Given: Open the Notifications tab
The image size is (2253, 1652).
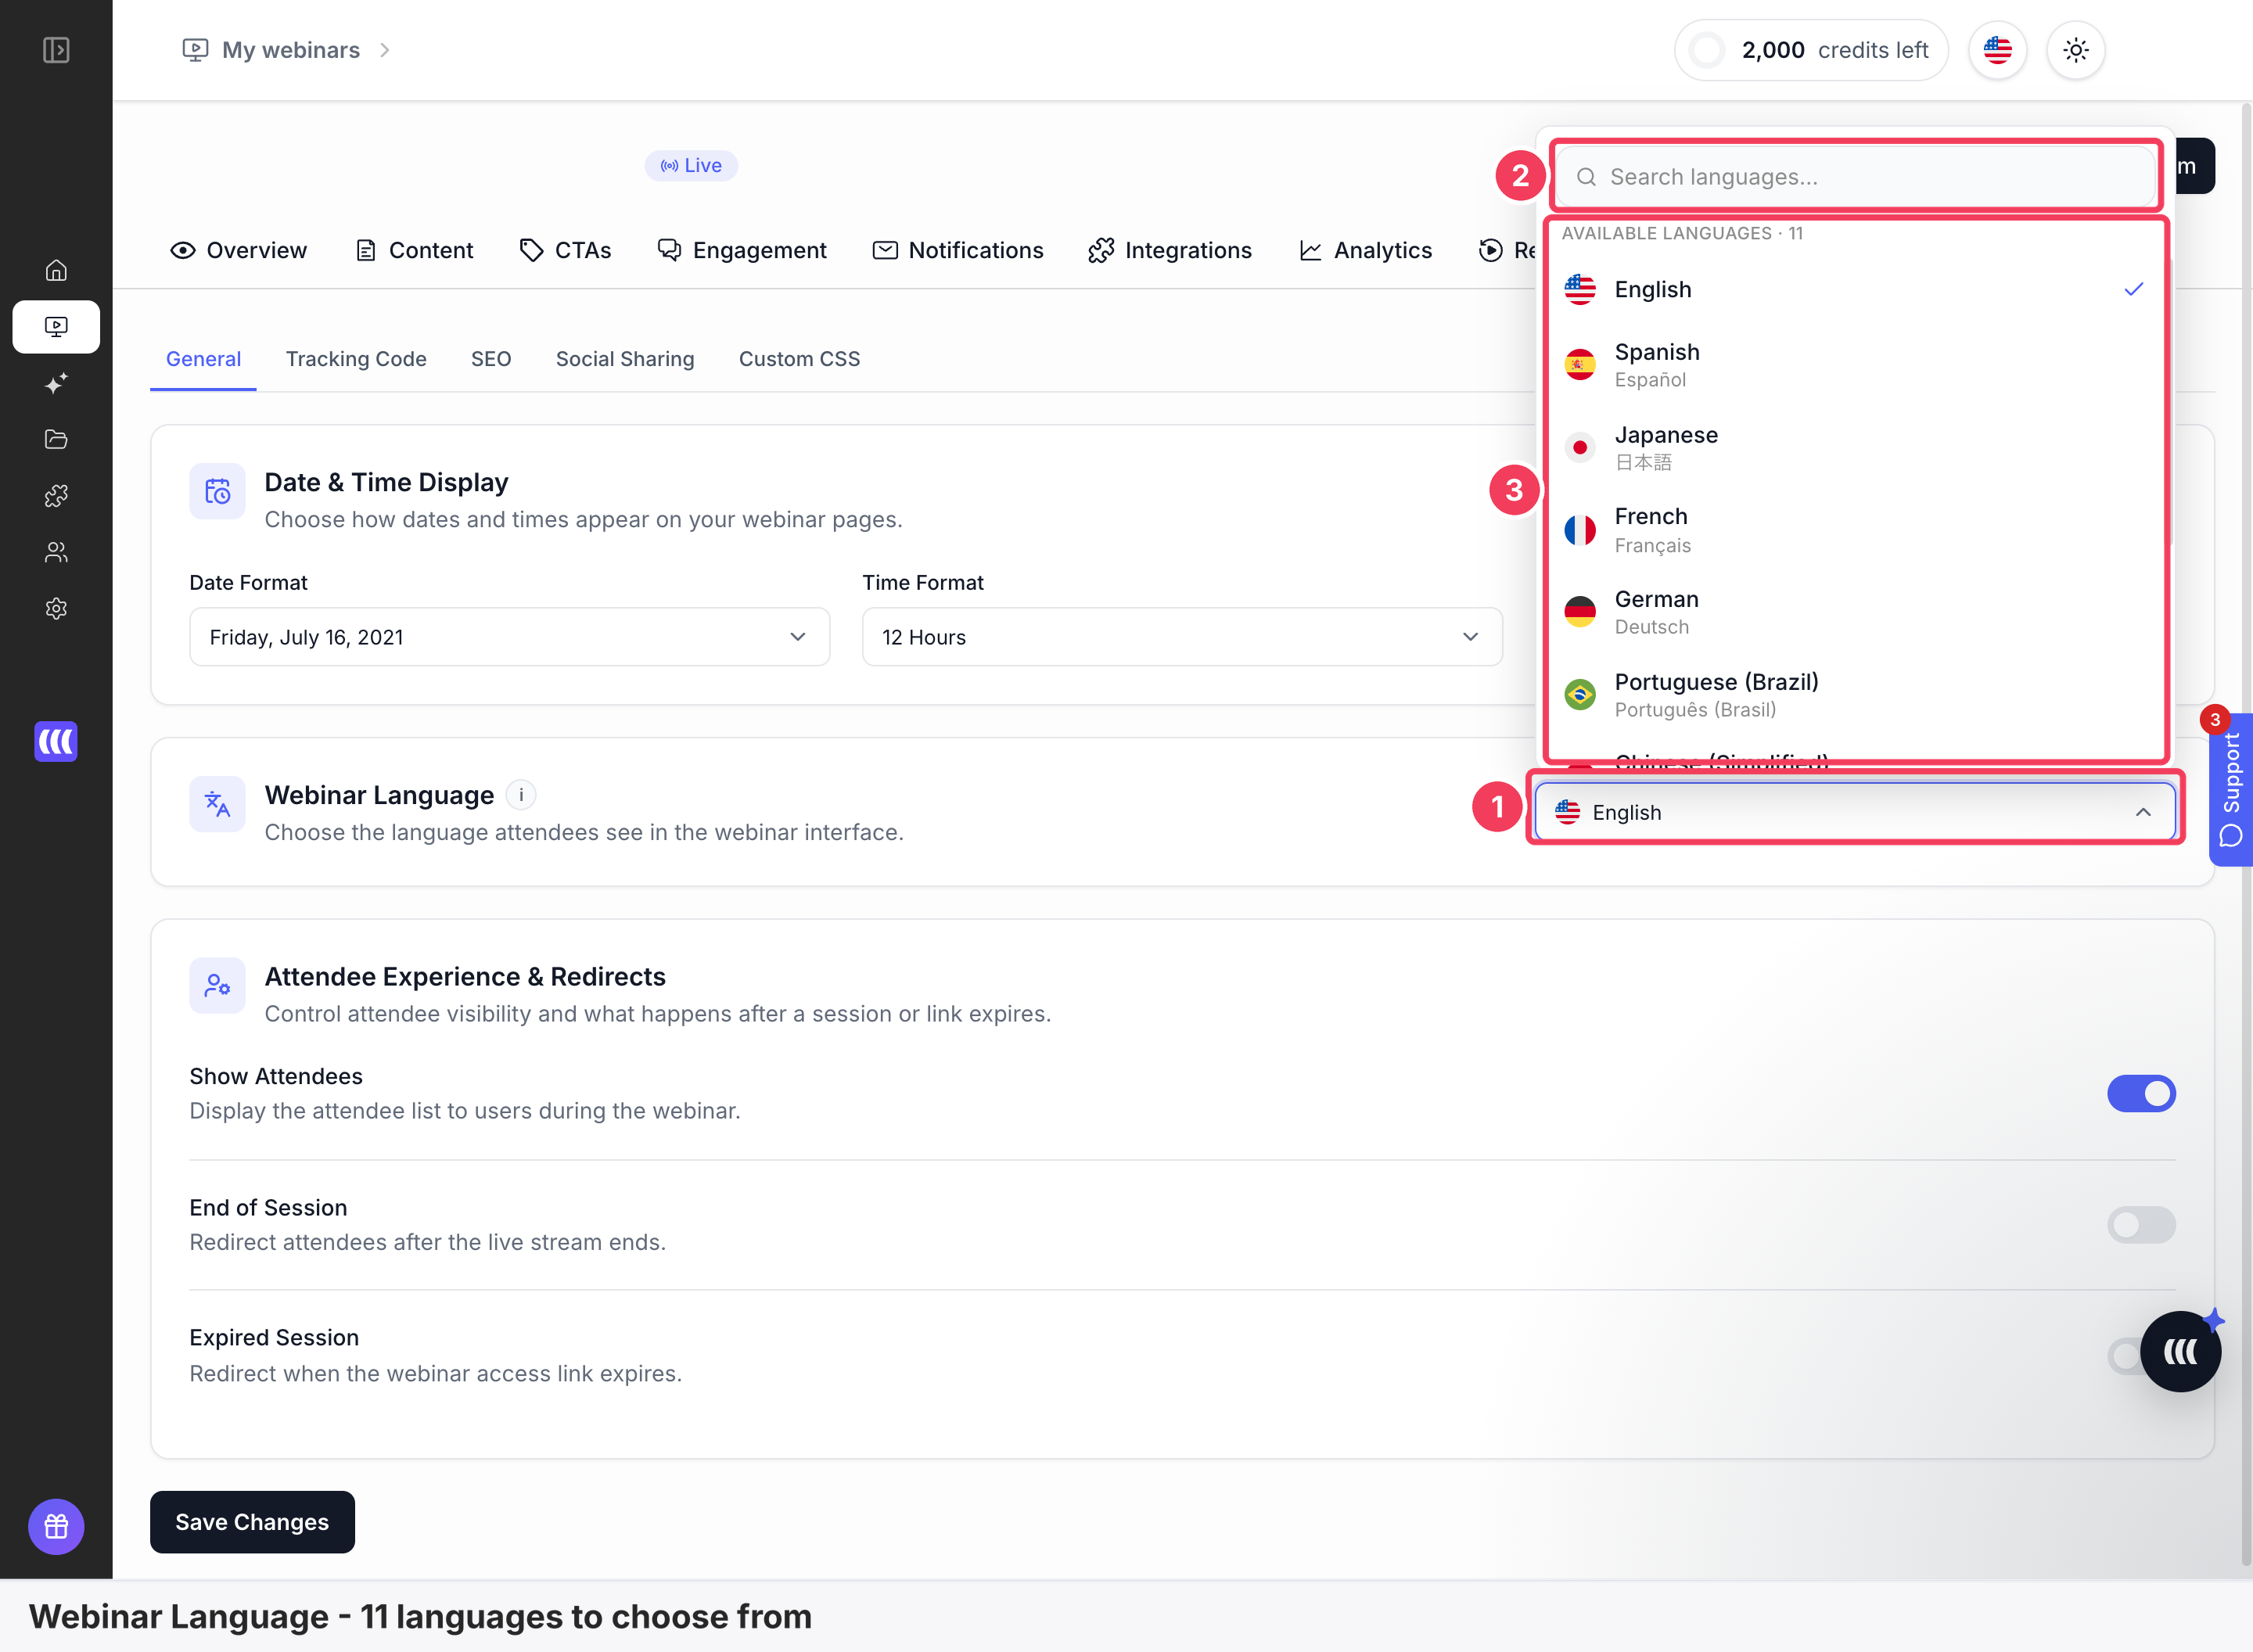Looking at the screenshot, I should click(x=958, y=250).
